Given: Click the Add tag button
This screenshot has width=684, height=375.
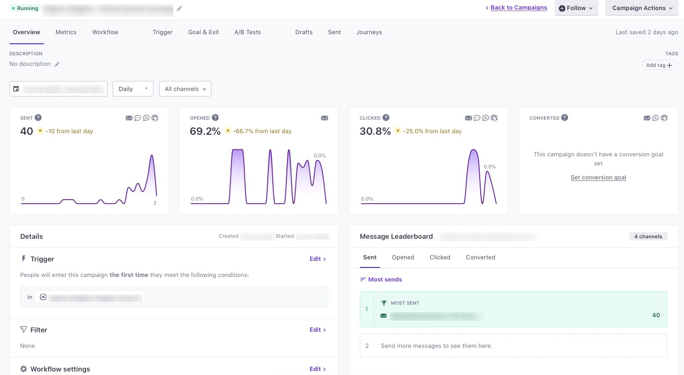Looking at the screenshot, I should pos(659,65).
